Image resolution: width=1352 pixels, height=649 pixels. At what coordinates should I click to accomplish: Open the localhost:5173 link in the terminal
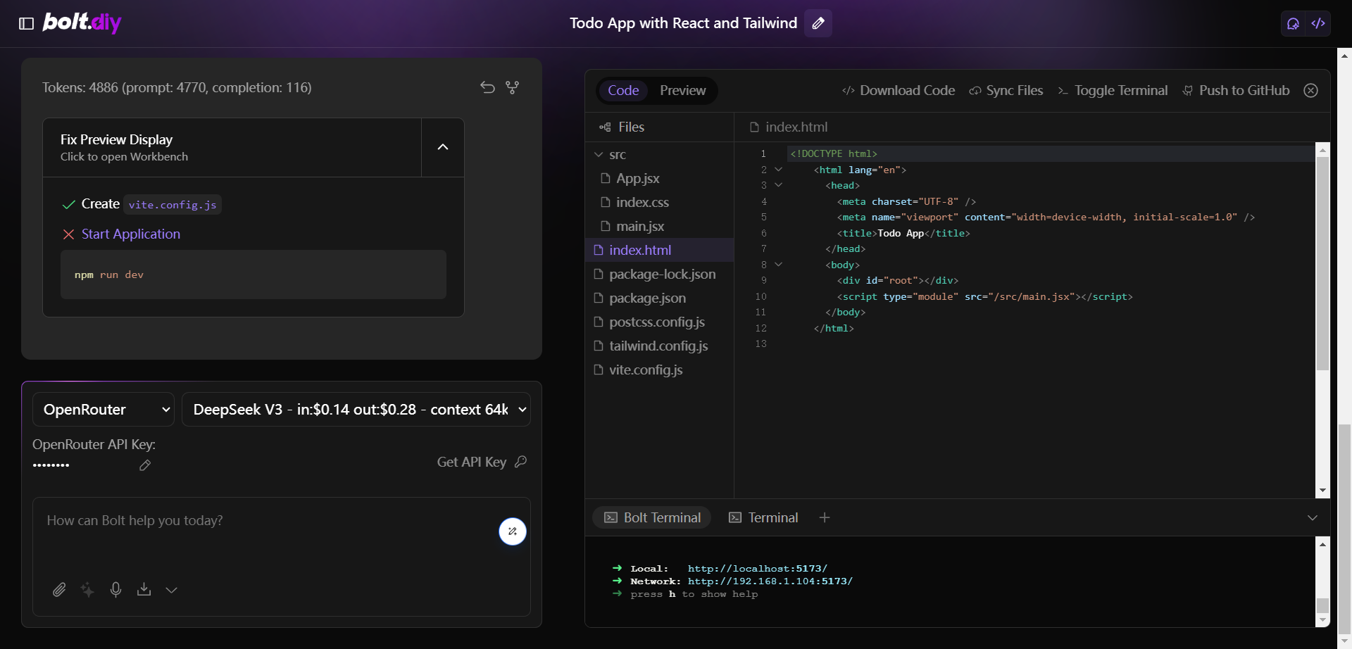(758, 569)
